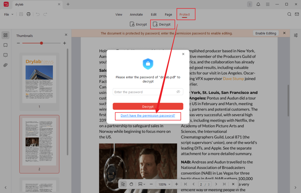Adjust the thumbnail size slider
The width and height of the screenshot is (301, 193).
41,43
